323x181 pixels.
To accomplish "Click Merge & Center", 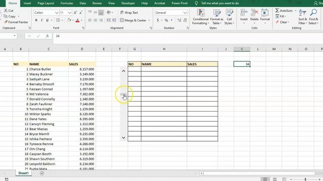I will (133, 20).
